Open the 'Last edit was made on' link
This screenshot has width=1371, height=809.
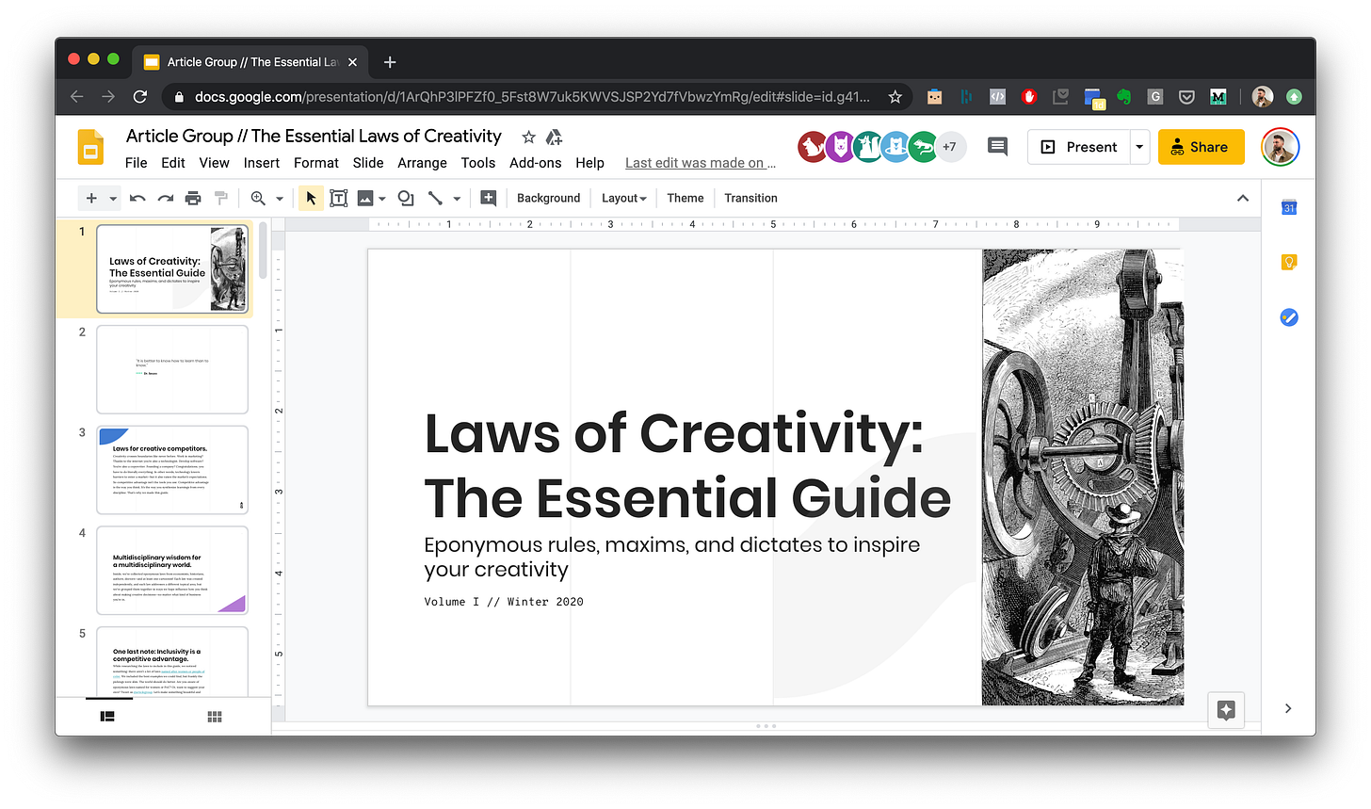tap(701, 163)
